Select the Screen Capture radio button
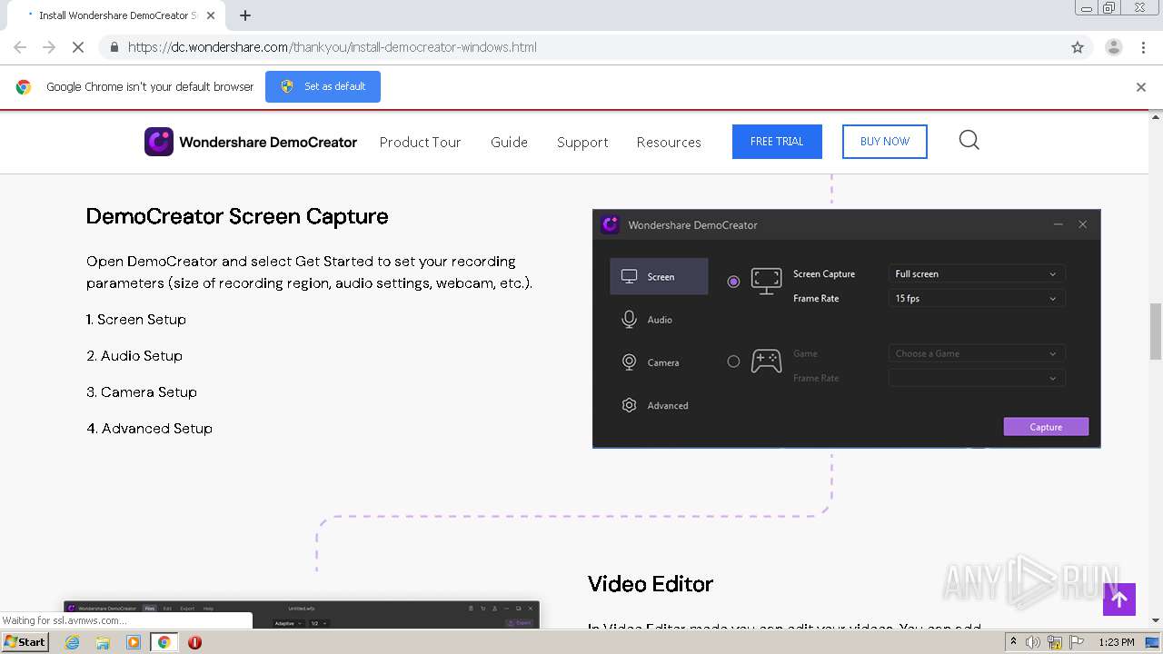Image resolution: width=1163 pixels, height=654 pixels. coord(733,282)
